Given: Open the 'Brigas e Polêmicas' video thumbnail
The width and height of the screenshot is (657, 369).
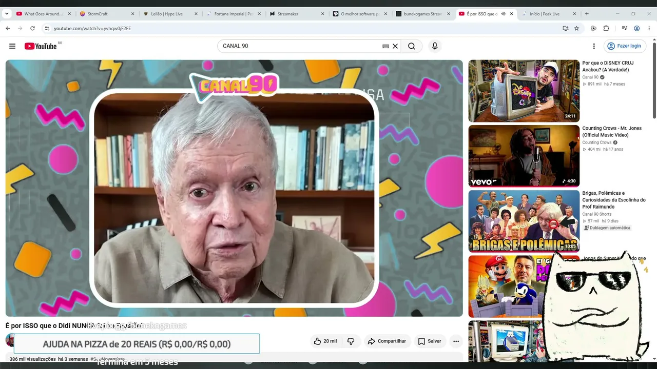Looking at the screenshot, I should [x=524, y=221].
